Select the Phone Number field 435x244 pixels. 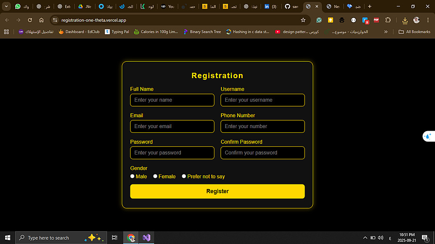click(x=262, y=126)
